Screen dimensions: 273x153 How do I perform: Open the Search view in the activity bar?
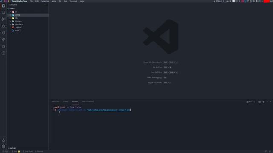pos(3,12)
